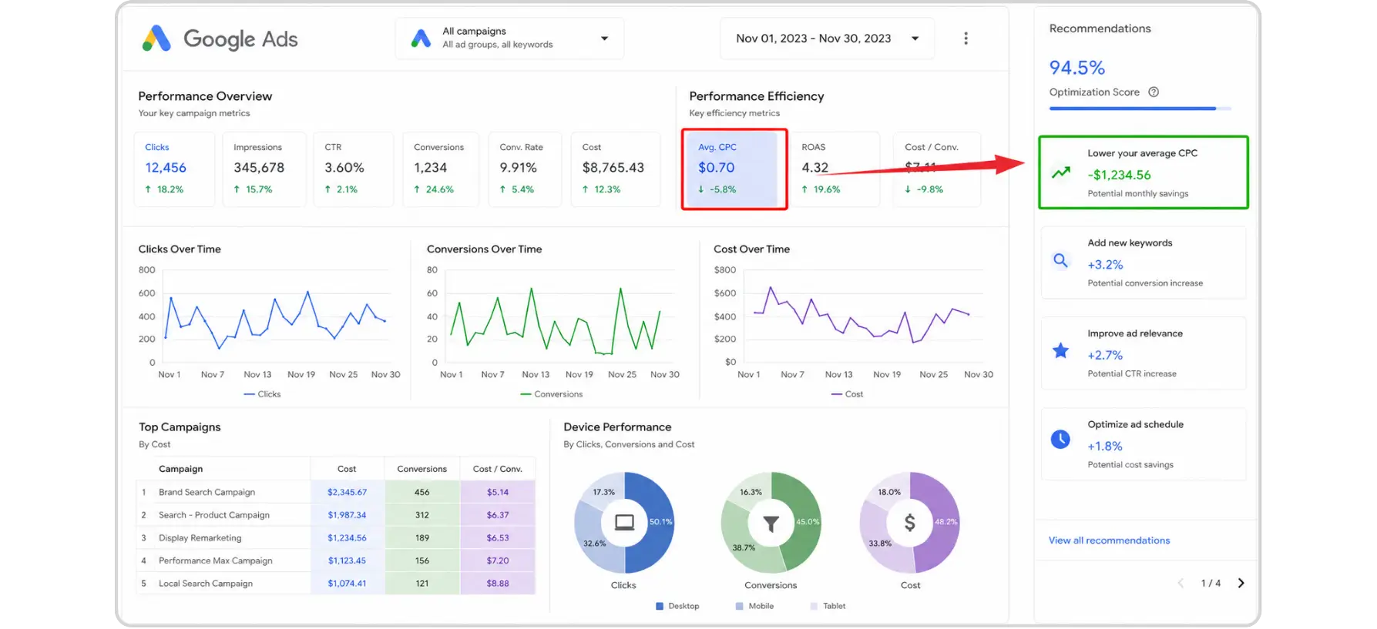Select the Cost metric card
The width and height of the screenshot is (1377, 629).
(615, 169)
